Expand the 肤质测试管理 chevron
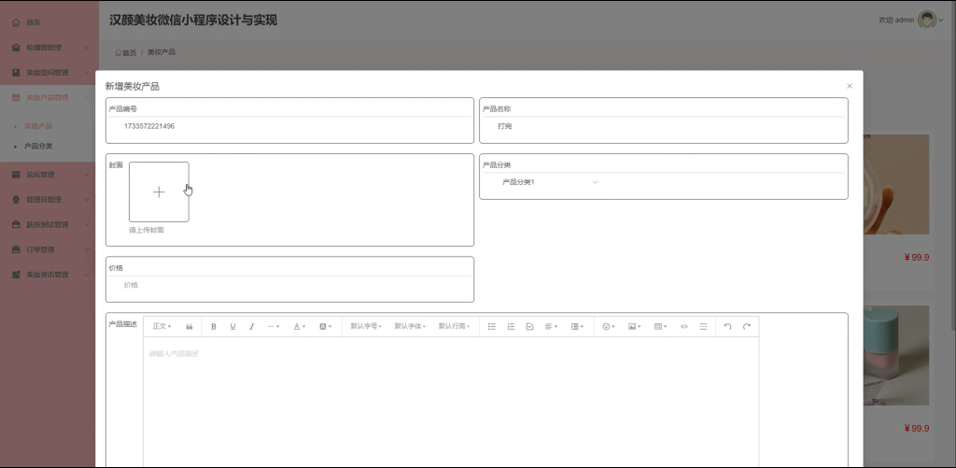The height and width of the screenshot is (468, 956). [87, 224]
